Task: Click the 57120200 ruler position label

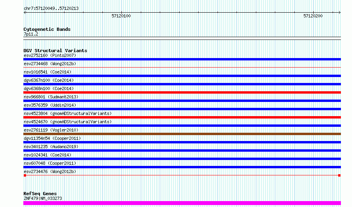Action: (x=313, y=16)
